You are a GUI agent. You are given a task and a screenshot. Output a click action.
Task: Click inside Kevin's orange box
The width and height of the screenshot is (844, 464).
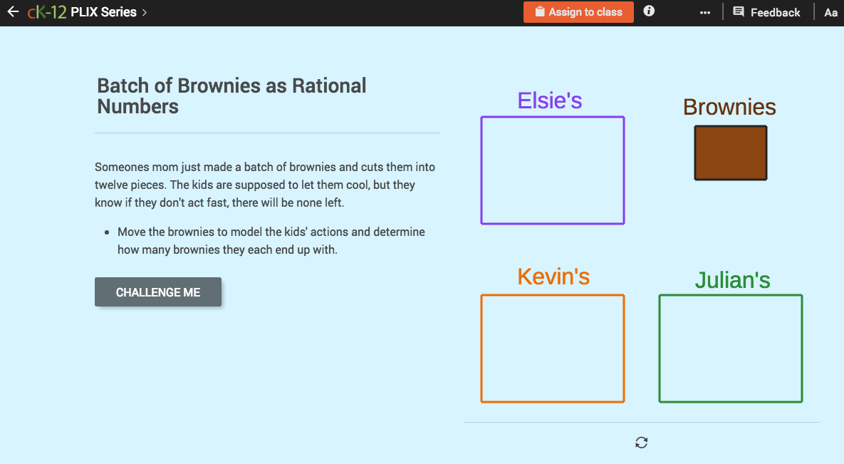tap(553, 349)
